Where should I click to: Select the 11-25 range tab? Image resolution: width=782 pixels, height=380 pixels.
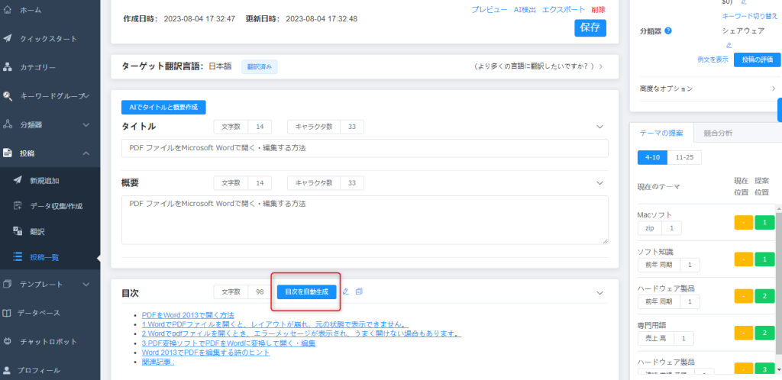pyautogui.click(x=684, y=157)
